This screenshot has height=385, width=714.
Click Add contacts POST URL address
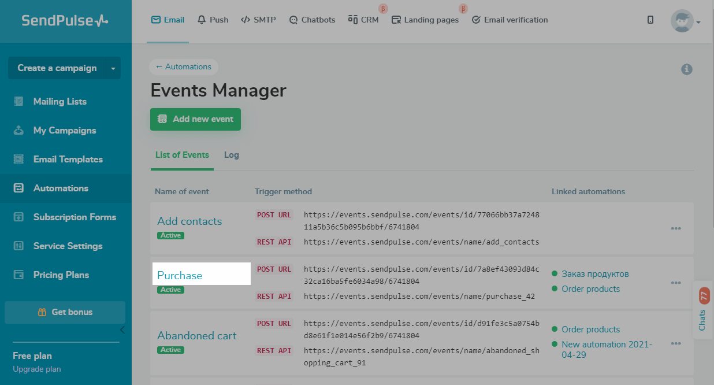tap(422, 221)
